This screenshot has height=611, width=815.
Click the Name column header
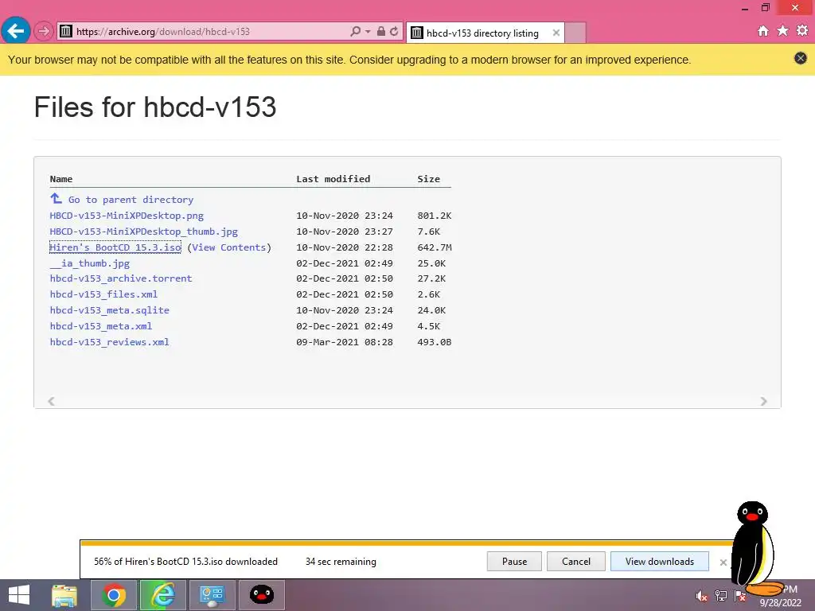61,179
